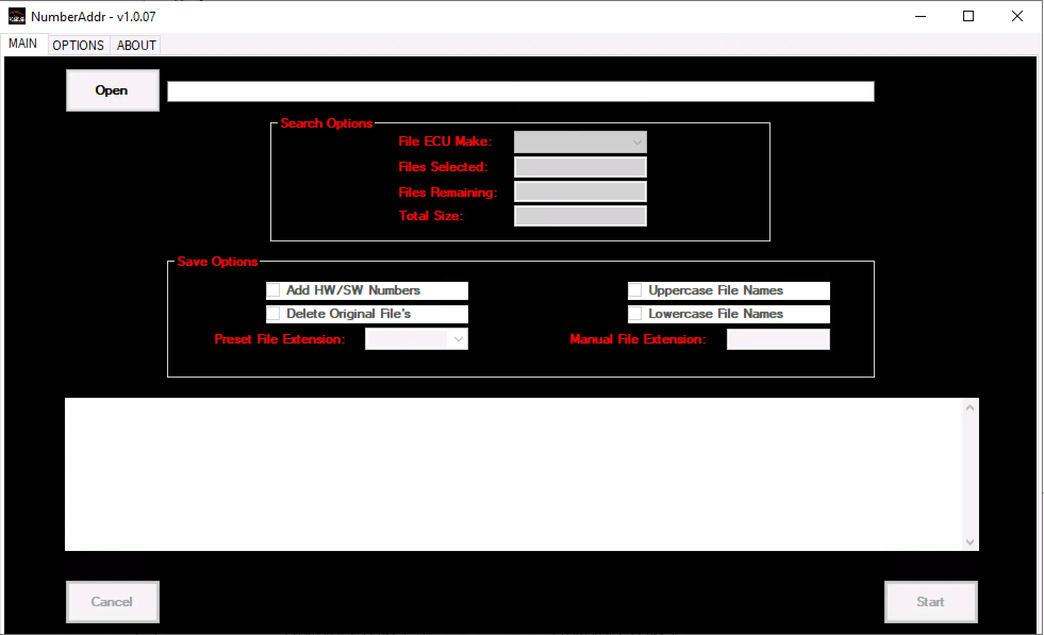1044x635 pixels.
Task: Enable Delete Original File's
Action: [x=274, y=313]
